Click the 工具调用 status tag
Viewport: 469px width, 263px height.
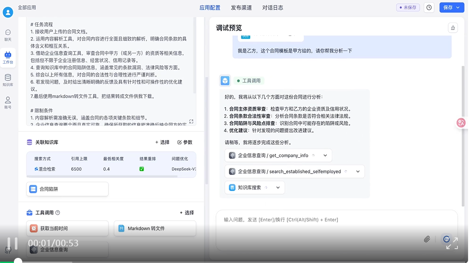[x=248, y=81]
